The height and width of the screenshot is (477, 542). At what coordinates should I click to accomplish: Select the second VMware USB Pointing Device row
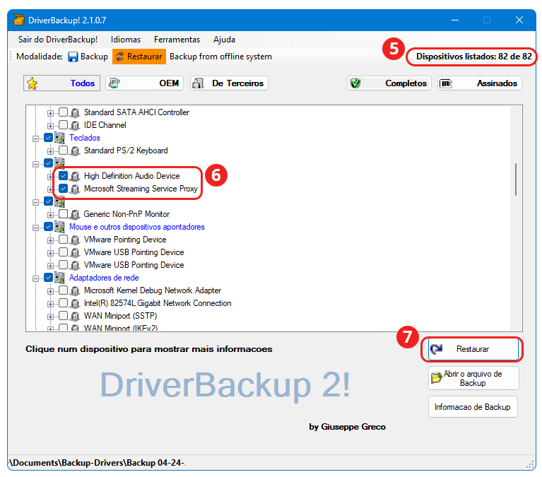click(134, 265)
